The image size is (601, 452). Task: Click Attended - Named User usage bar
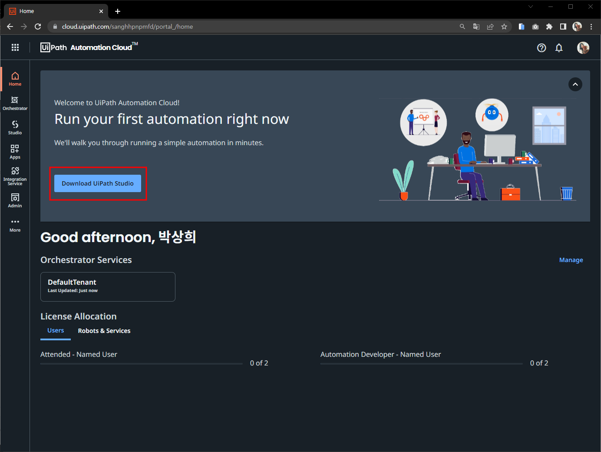pyautogui.click(x=142, y=363)
